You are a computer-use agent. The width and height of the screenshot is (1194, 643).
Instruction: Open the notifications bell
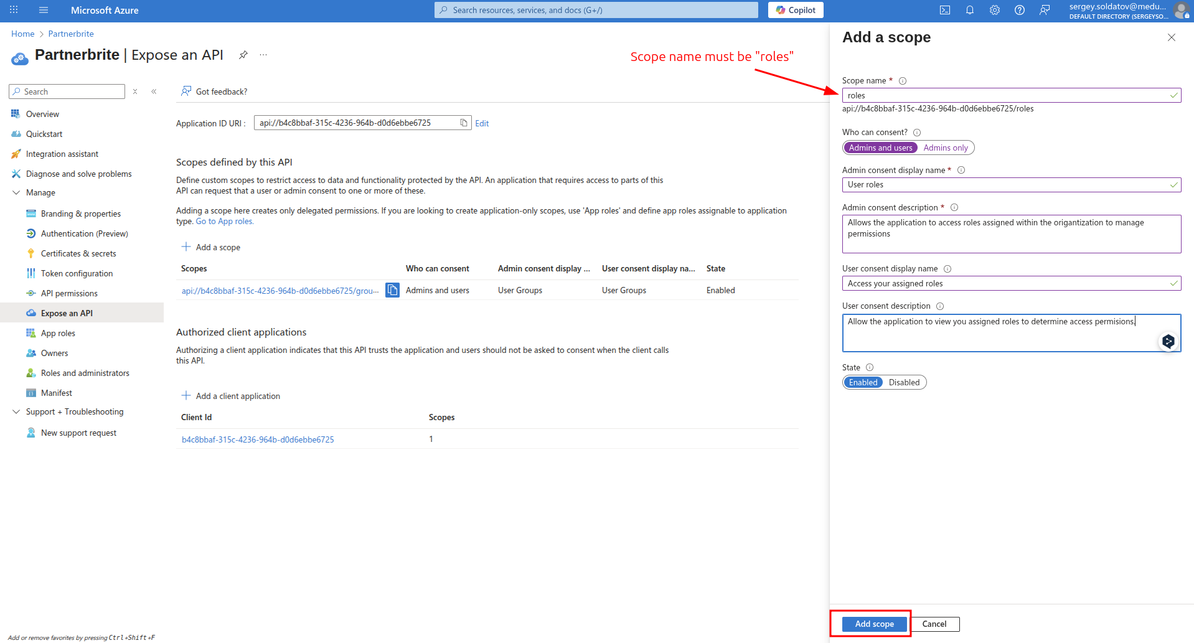[x=970, y=10]
